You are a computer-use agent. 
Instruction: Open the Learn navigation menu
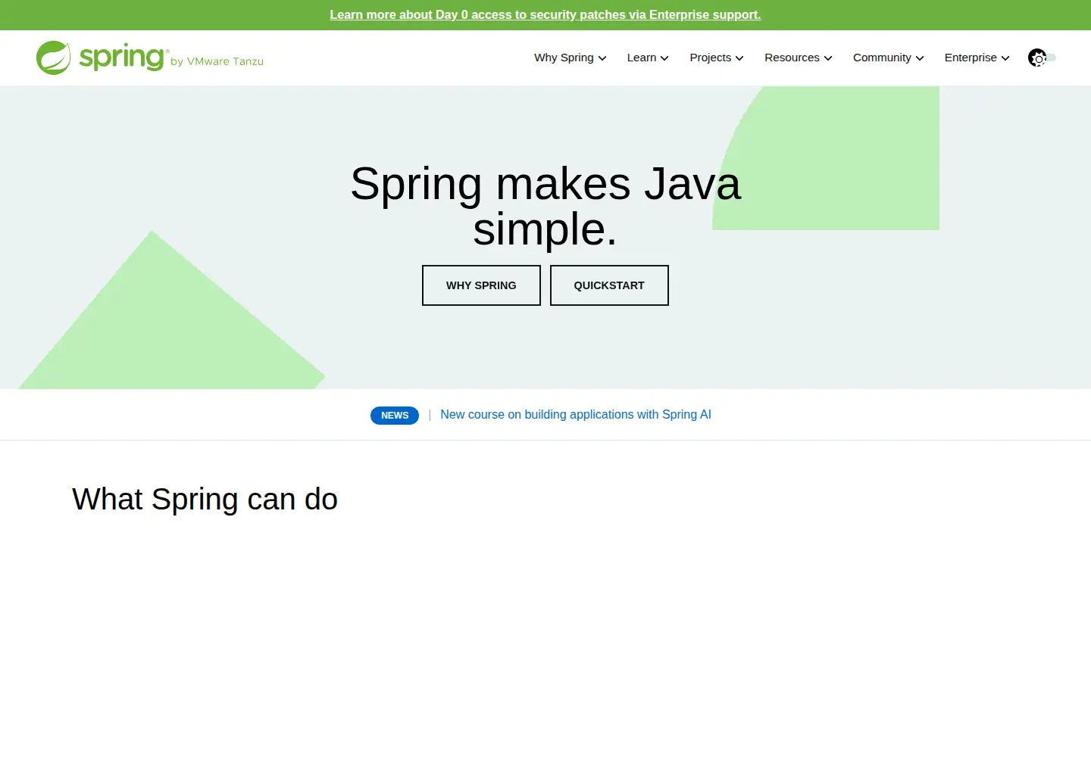click(648, 58)
